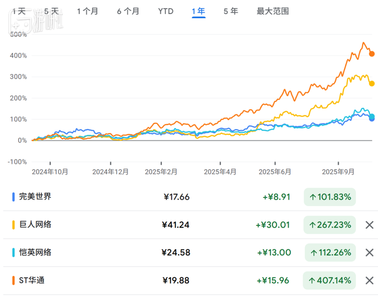Remove 巨人网络 from the comparison

pyautogui.click(x=369, y=225)
